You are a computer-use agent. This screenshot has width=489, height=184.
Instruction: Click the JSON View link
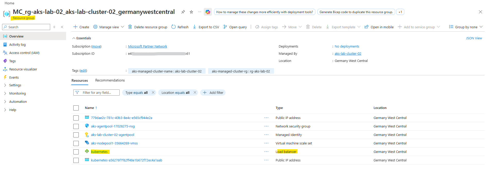point(474,38)
